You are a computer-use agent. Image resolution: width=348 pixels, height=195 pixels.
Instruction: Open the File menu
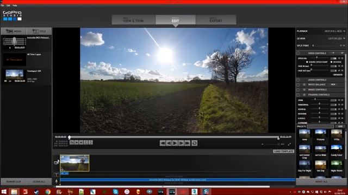pos(2,5)
